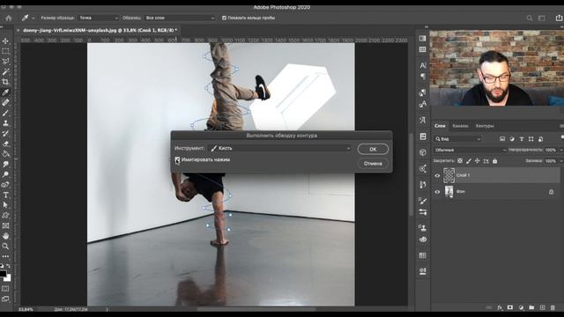The width and height of the screenshot is (564, 317).
Task: Select the Crop tool
Action: click(x=5, y=82)
